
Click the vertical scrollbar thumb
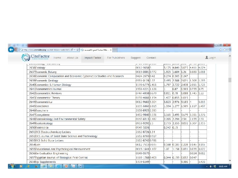point(230,80)
